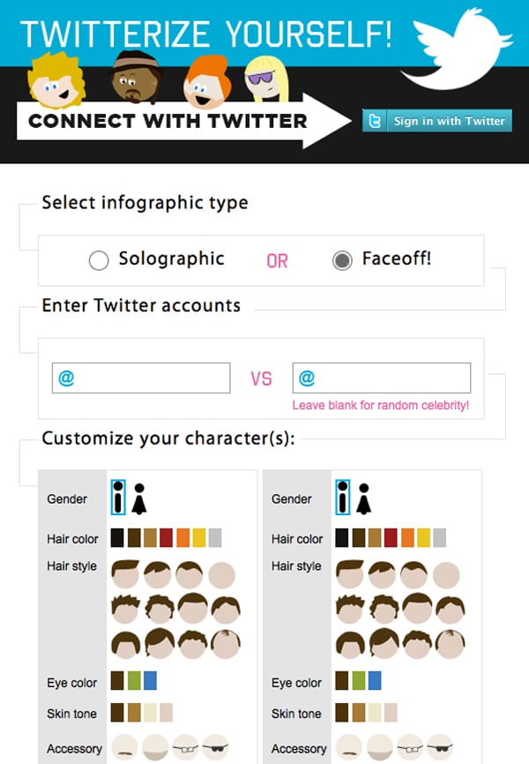The image size is (529, 764).
Task: Click the first @ Twitter handle input field
Action: tap(141, 378)
